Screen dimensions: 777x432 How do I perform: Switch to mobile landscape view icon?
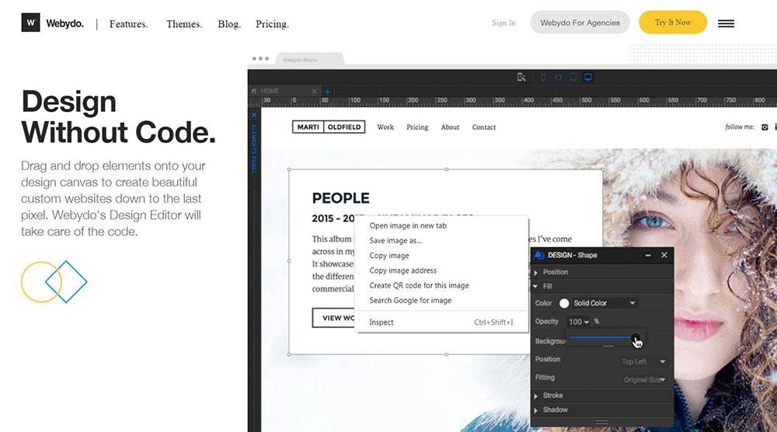coord(558,77)
